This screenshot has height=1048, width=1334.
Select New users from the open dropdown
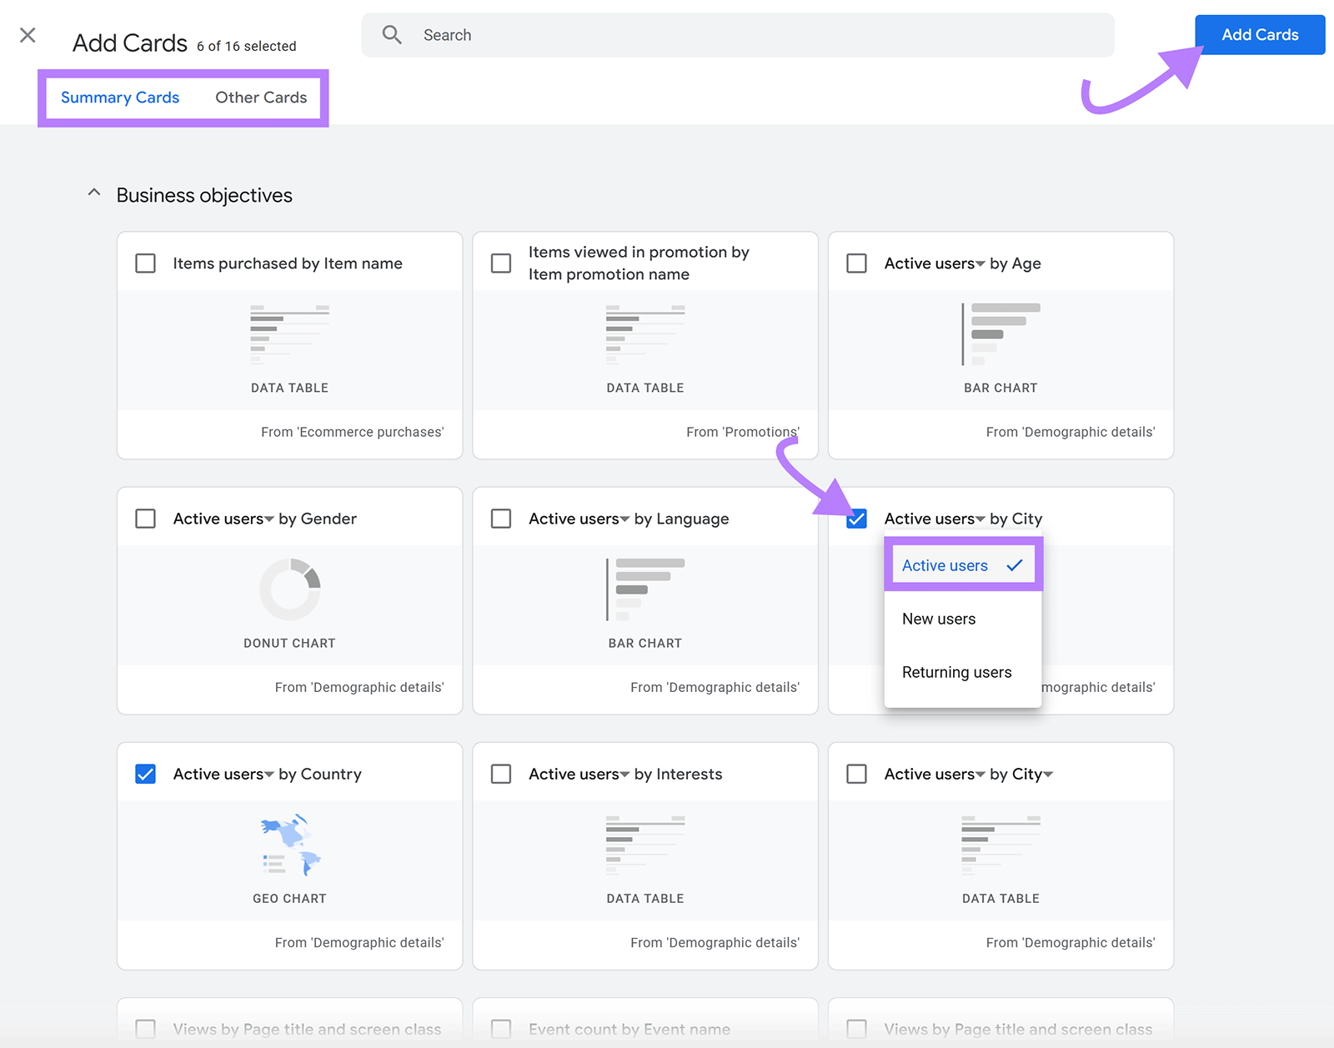(939, 619)
